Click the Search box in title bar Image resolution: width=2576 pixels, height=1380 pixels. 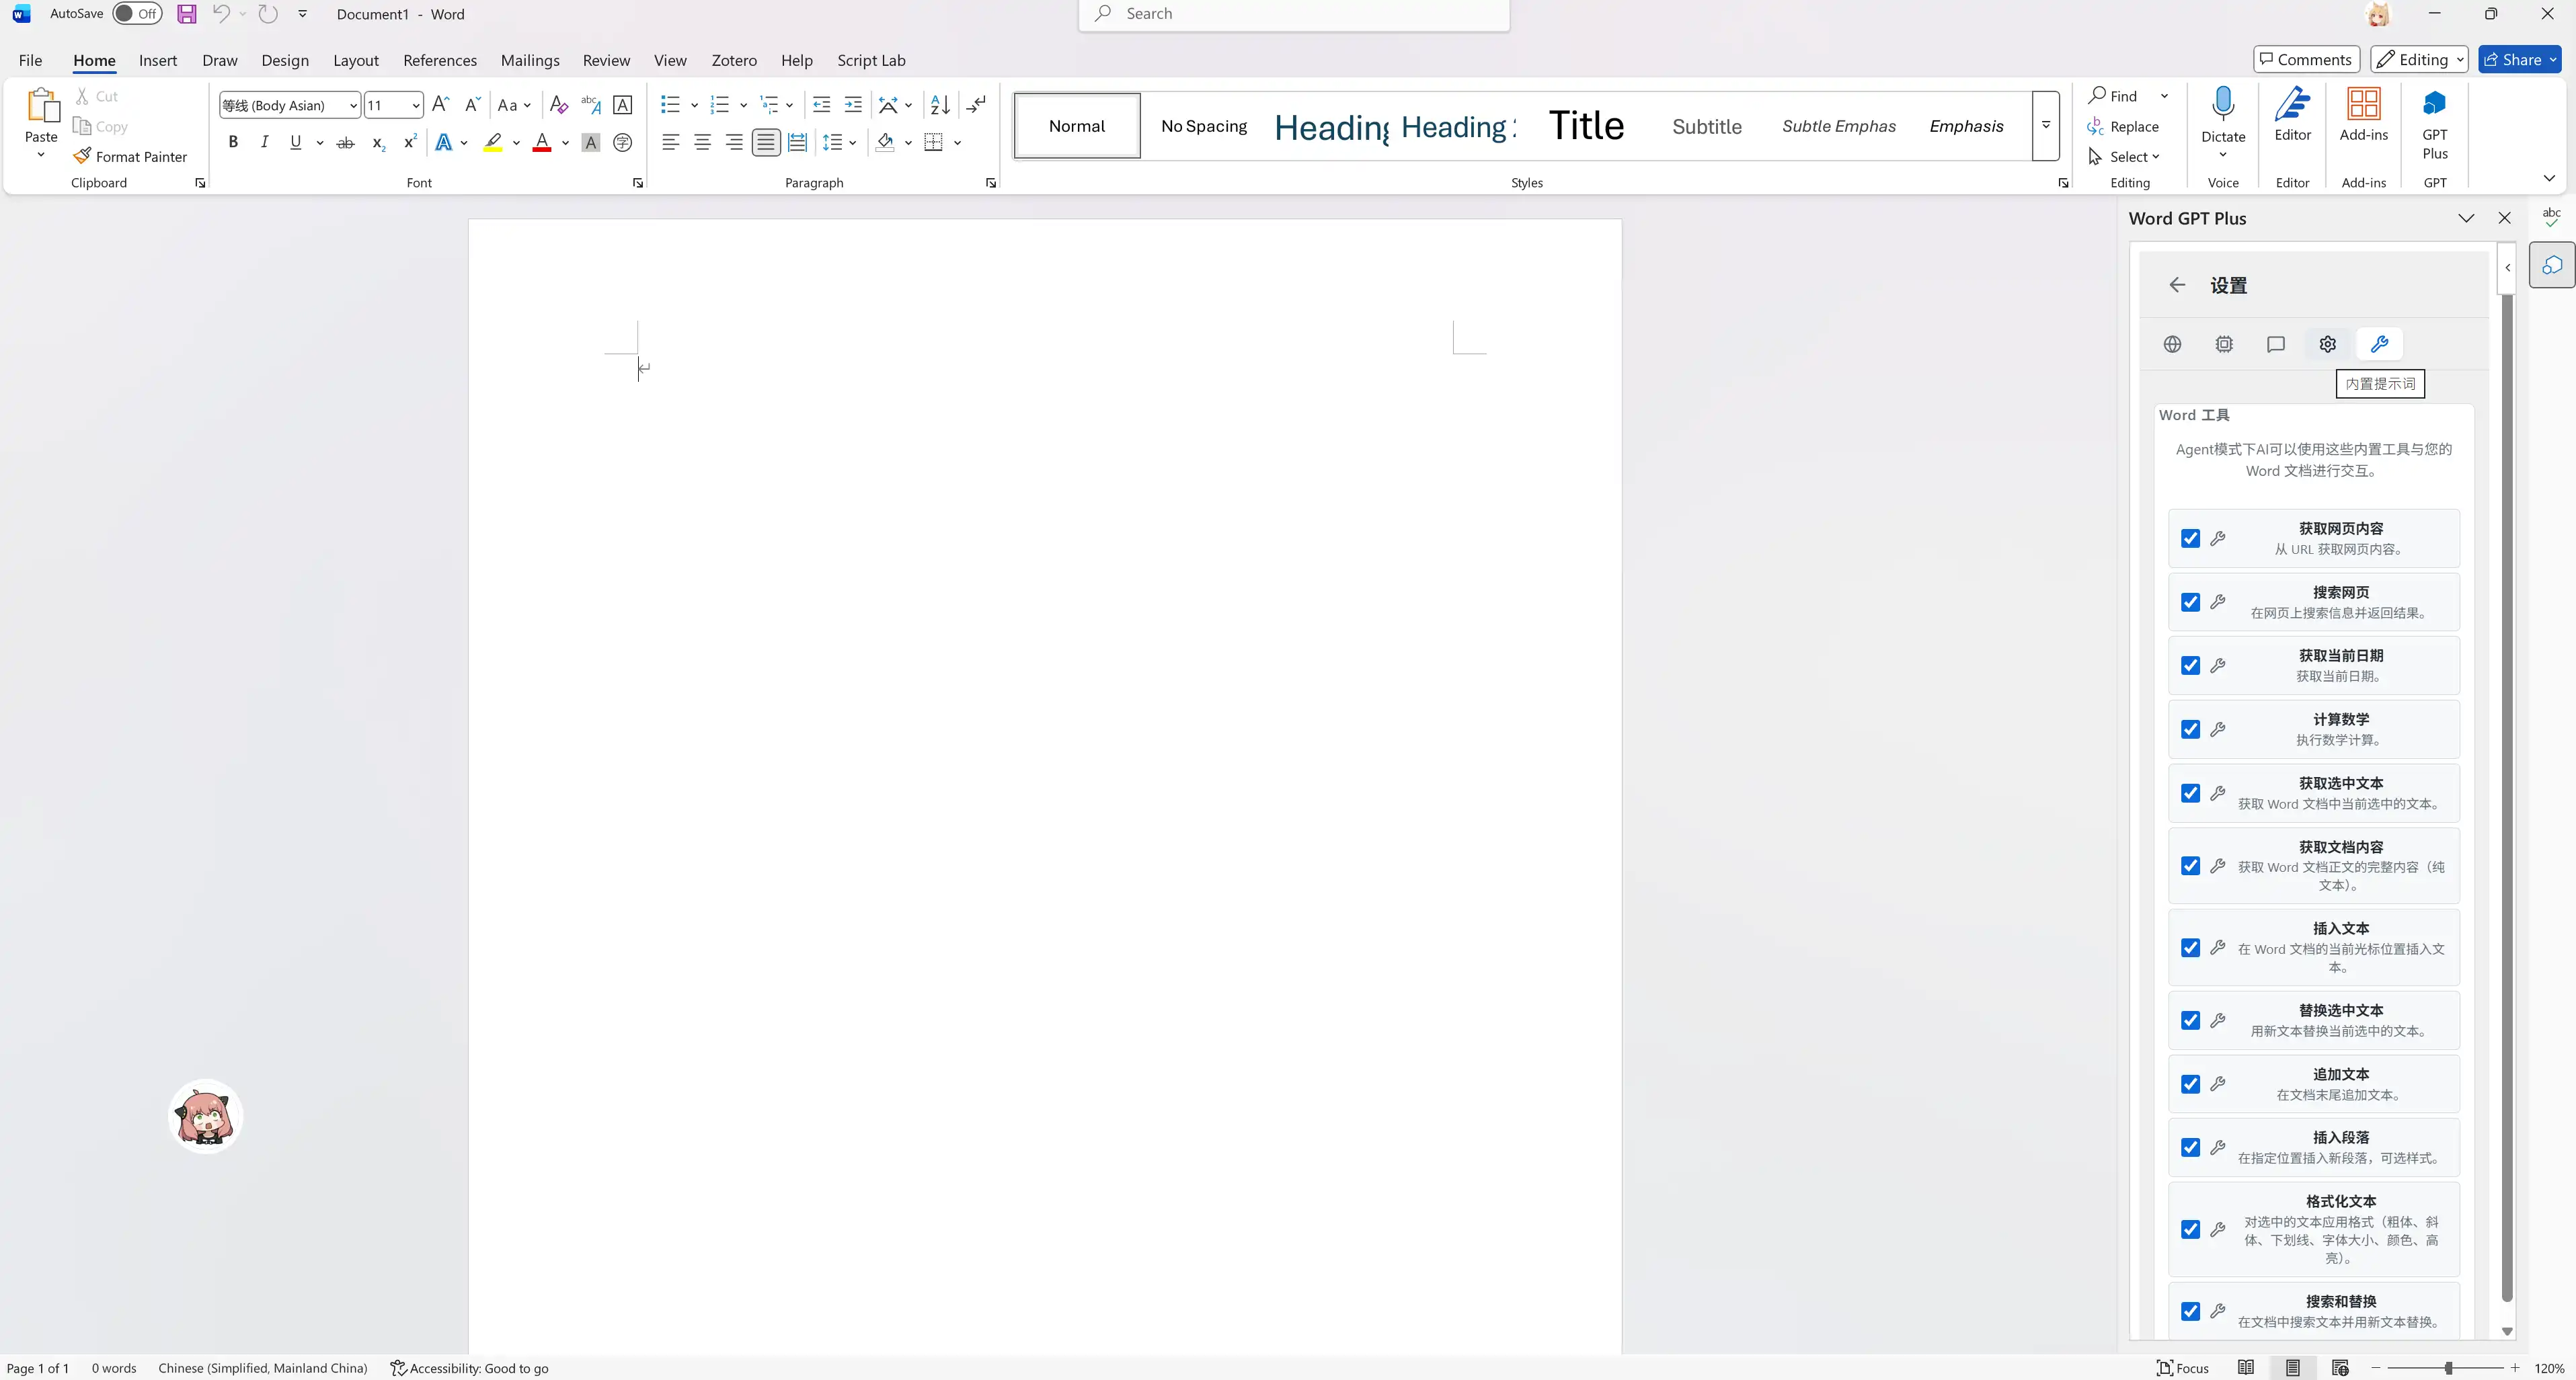[1293, 14]
